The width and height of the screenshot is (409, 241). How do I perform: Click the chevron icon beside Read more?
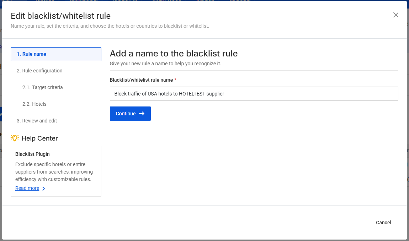click(x=43, y=188)
